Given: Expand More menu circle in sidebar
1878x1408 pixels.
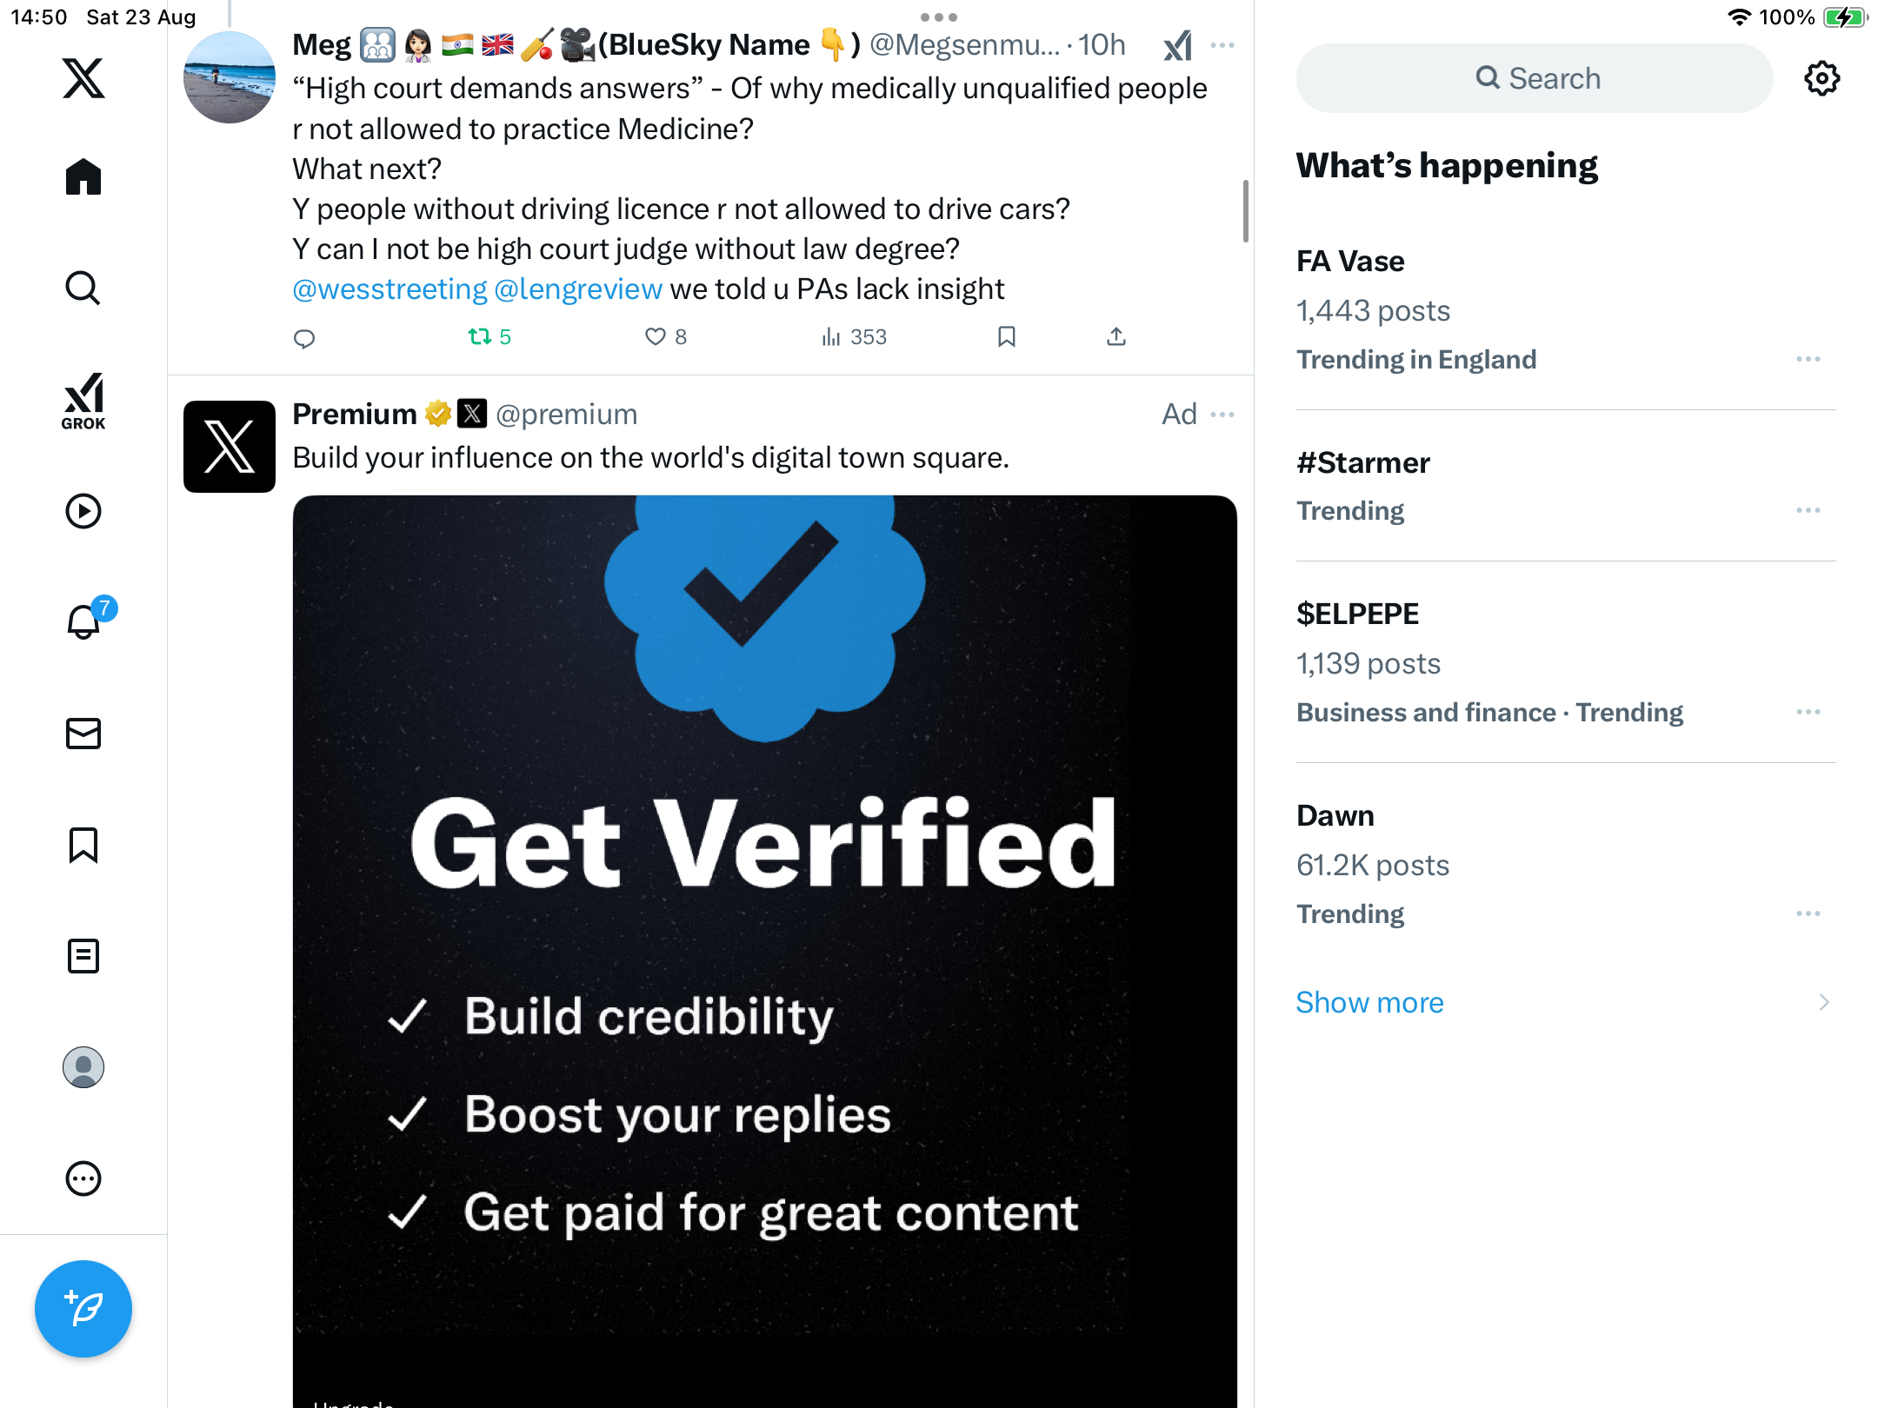Looking at the screenshot, I should (83, 1179).
